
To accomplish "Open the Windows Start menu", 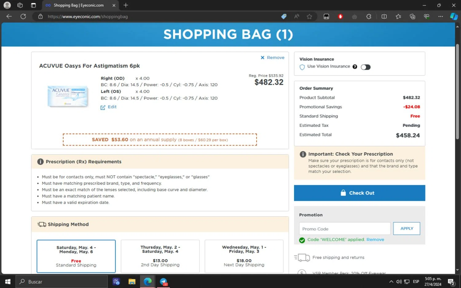I will point(8,282).
